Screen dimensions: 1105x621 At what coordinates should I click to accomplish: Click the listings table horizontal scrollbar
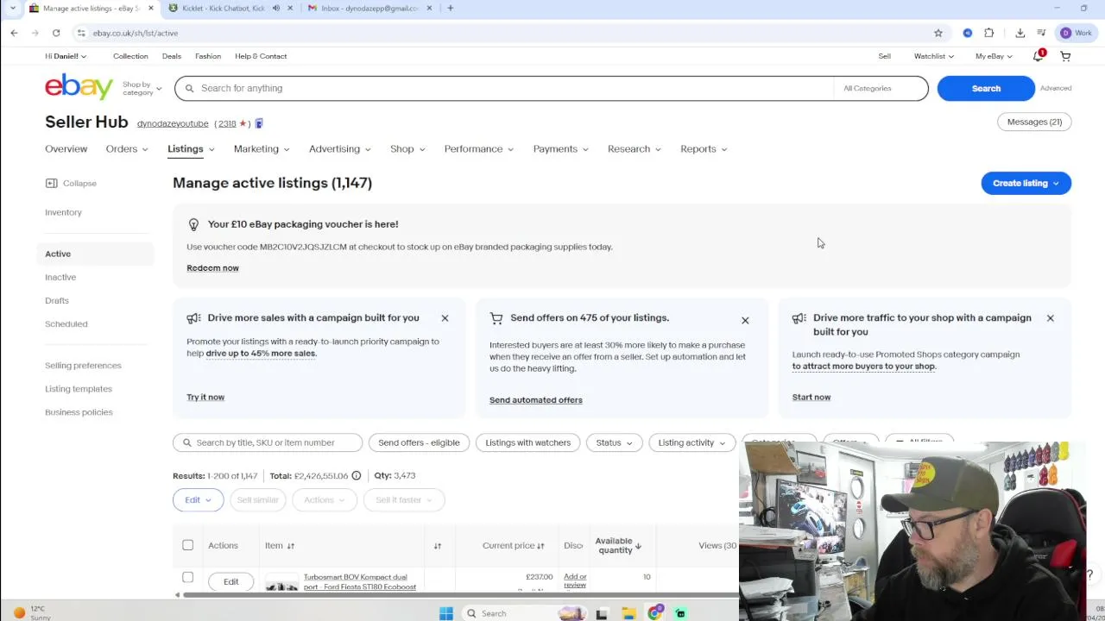[x=458, y=595]
